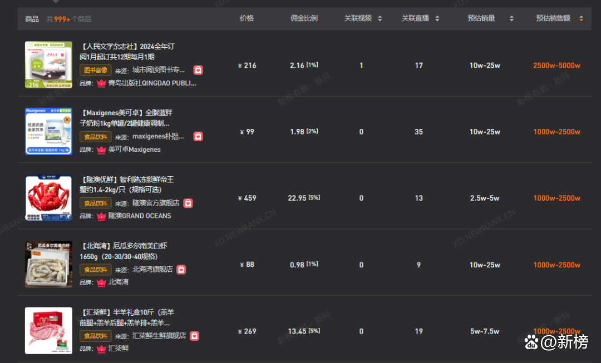Click the 佣金比例 column header

coord(304,18)
